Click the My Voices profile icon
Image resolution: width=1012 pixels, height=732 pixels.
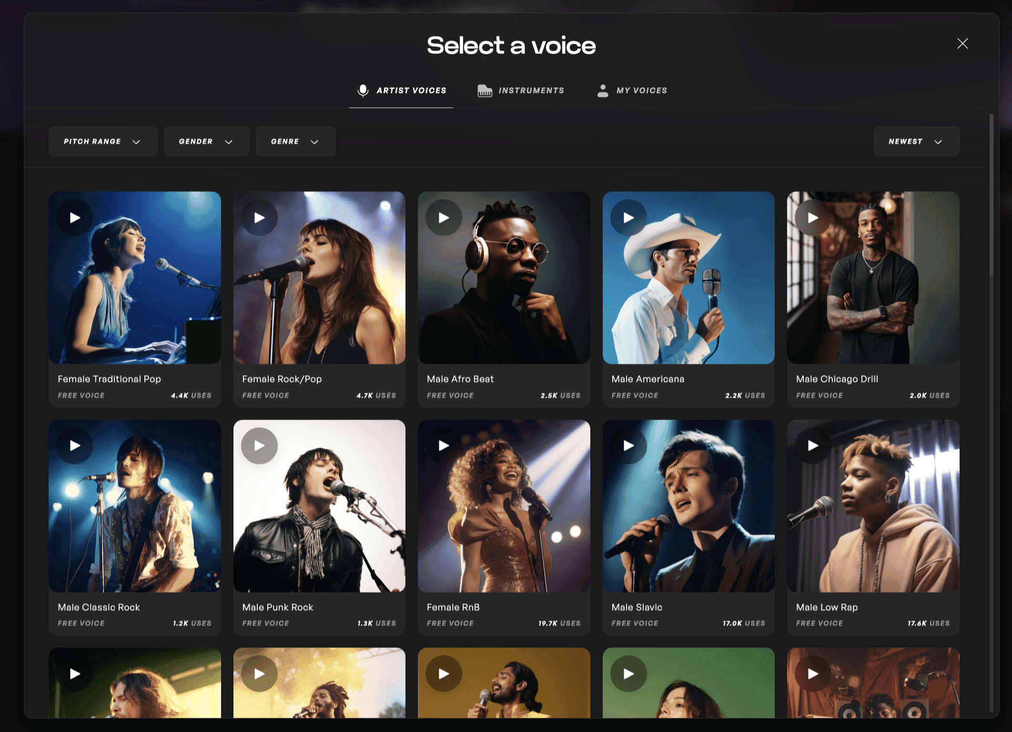pos(602,91)
